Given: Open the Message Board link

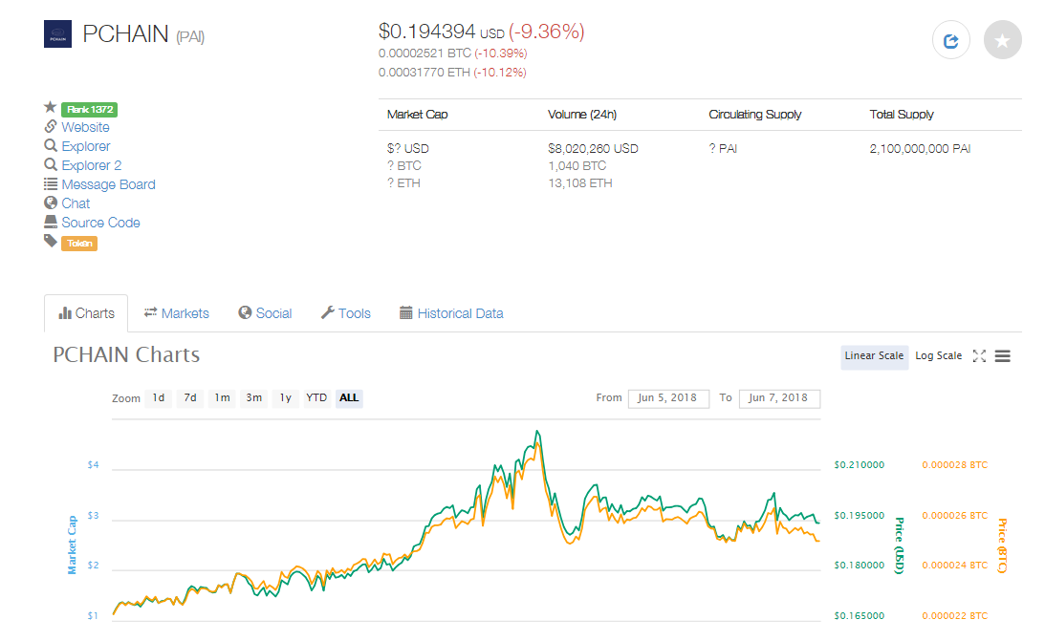Looking at the screenshot, I should pyautogui.click(x=108, y=184).
